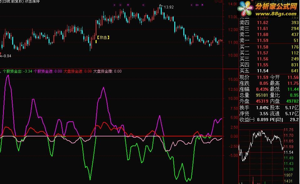Select the 卖一 ask row label
The image size is (300, 184).
click(x=245, y=40)
